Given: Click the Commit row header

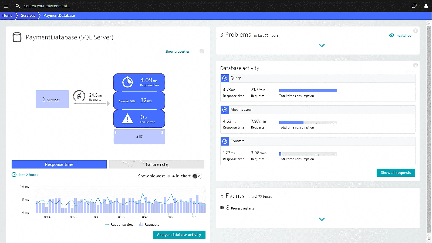Looking at the screenshot, I should 318,141.
